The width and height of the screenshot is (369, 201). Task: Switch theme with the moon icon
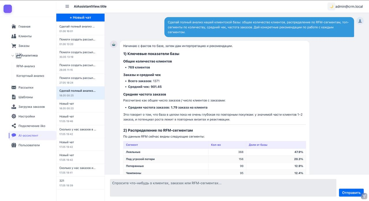coord(331,6)
